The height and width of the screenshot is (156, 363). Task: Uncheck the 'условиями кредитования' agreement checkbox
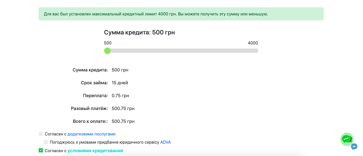[x=41, y=150]
